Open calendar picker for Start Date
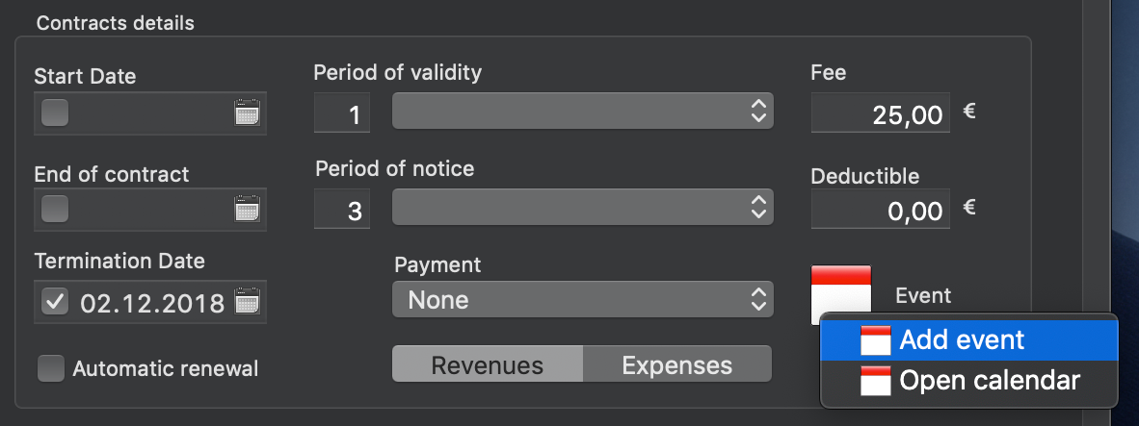 point(248,113)
